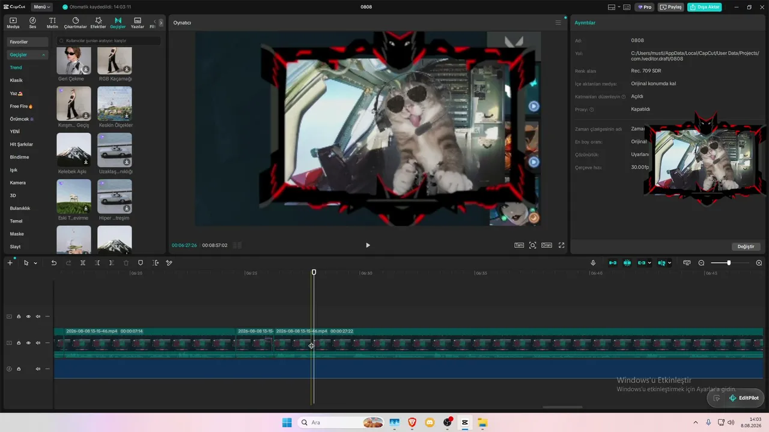Download the RGB Kaçamağı transition
Image resolution: width=769 pixels, height=432 pixels.
pos(127,70)
